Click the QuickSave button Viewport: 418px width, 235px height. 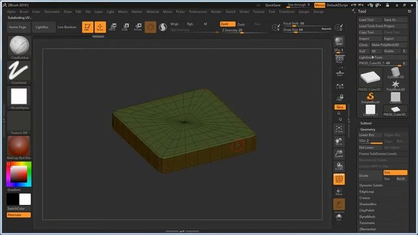[x=273, y=5]
